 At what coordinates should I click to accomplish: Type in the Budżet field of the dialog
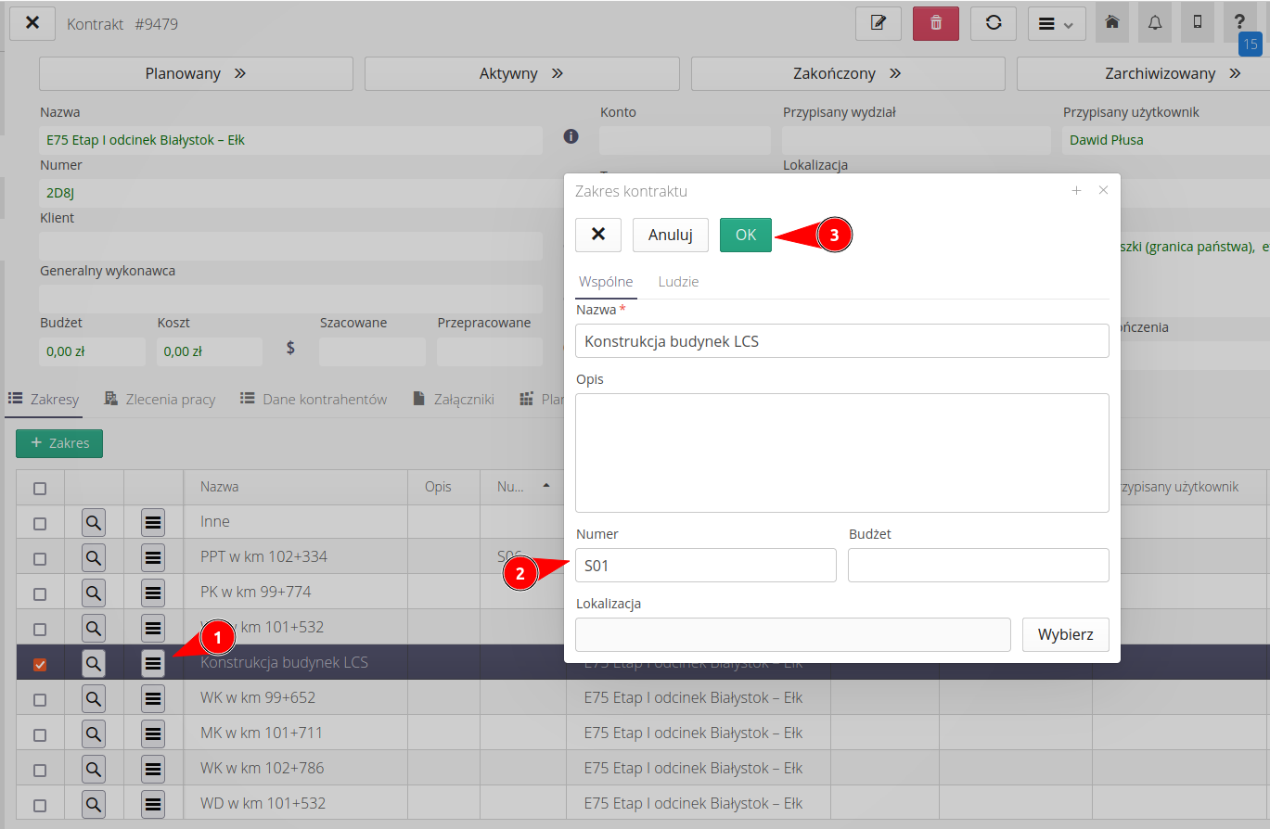[x=978, y=565]
